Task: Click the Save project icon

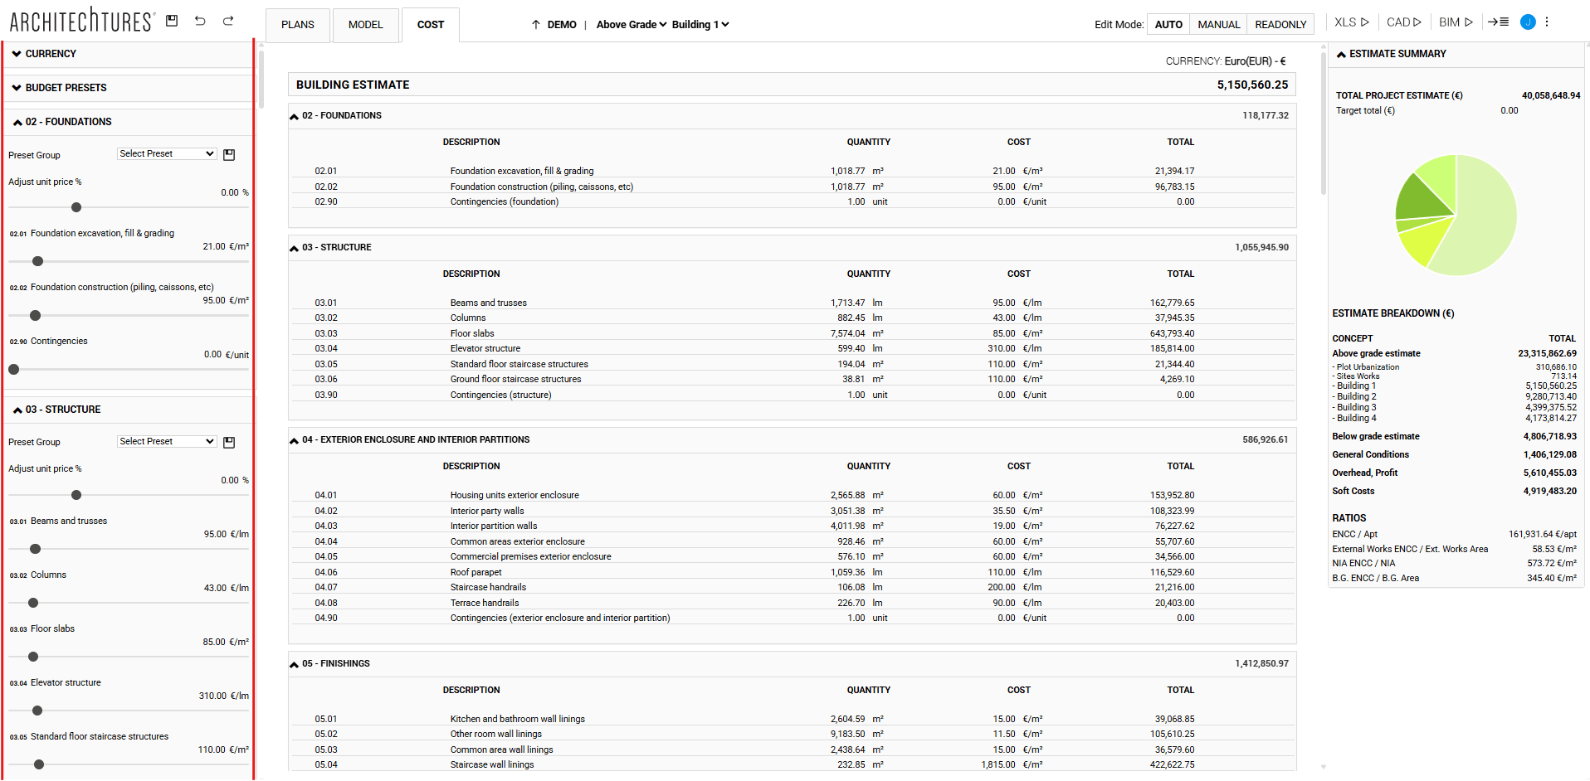Action: (x=172, y=20)
